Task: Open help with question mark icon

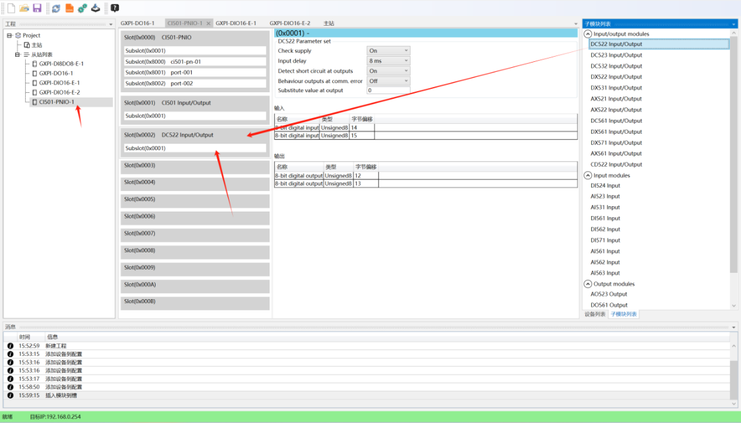Action: [x=115, y=8]
